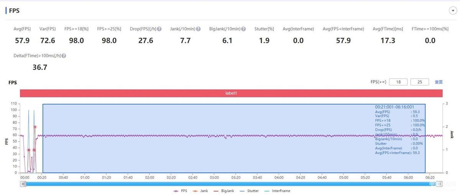Collapse the FPS panel with the top-right arrow
The image size is (460, 195).
click(x=452, y=11)
